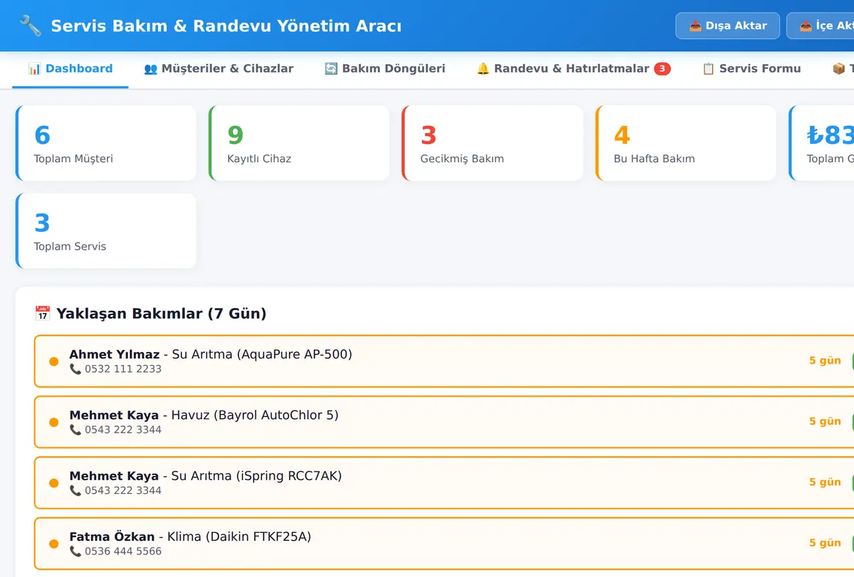This screenshot has height=577, width=854.
Task: Click the Dışa Aktar export button
Action: [727, 26]
